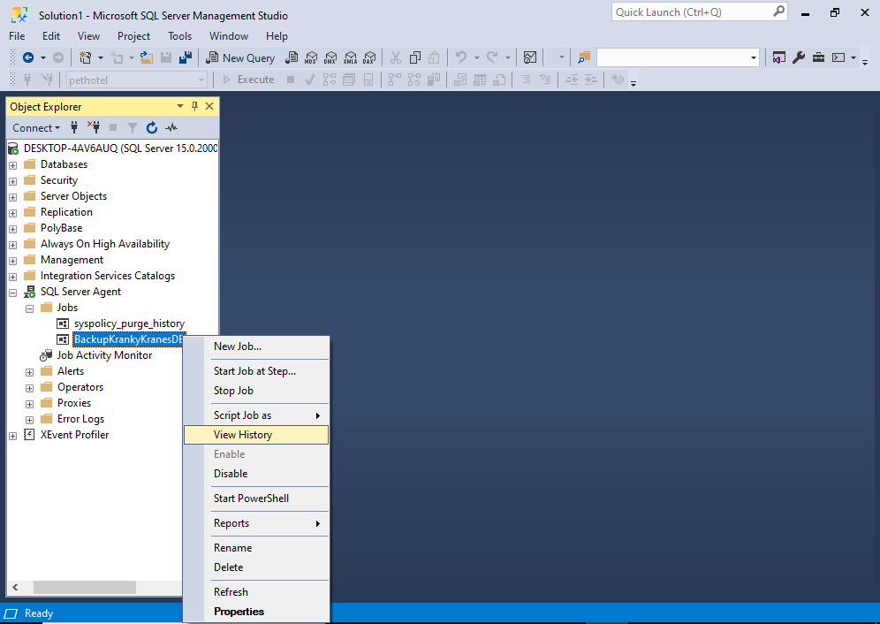The image size is (880, 624).
Task: Click the Disconnect icon in Object Explorer
Action: (94, 127)
